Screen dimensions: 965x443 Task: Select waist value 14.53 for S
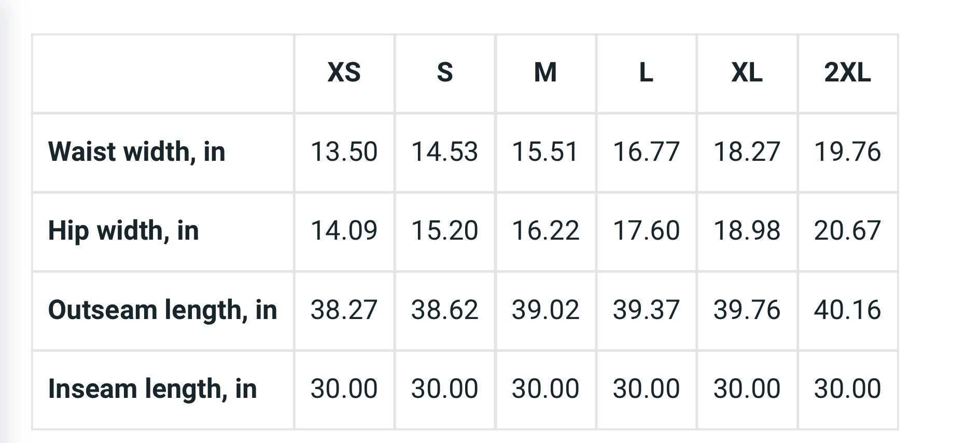tap(444, 152)
